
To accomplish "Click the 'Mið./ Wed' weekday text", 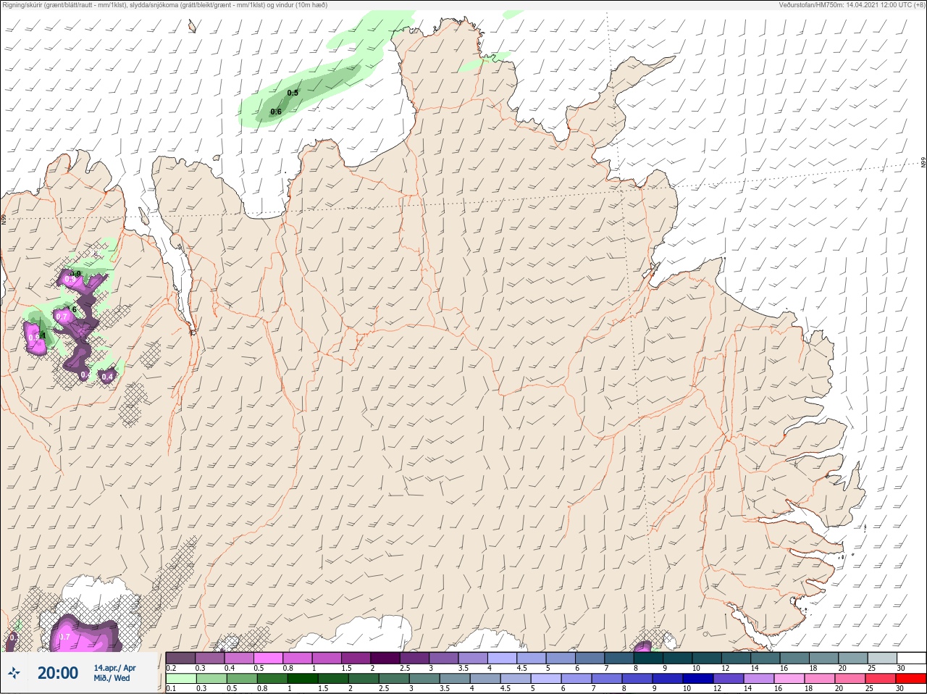I will pos(112,678).
